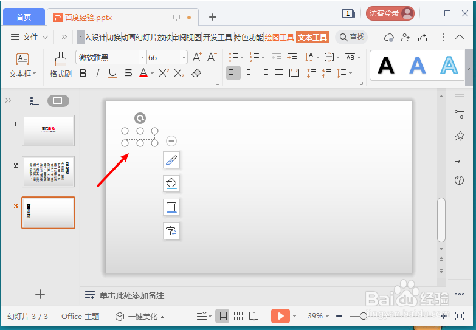Screen dimensions: 476x330
Task: Start slideshow with the play button
Action: click(x=280, y=316)
